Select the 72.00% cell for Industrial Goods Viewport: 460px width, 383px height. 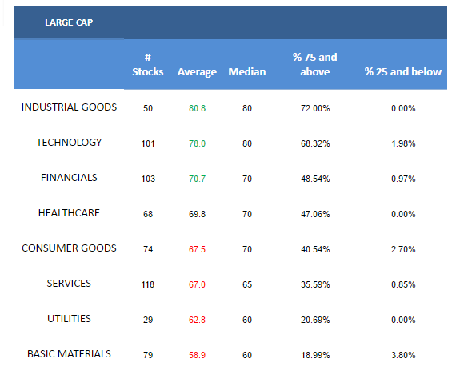coord(315,108)
